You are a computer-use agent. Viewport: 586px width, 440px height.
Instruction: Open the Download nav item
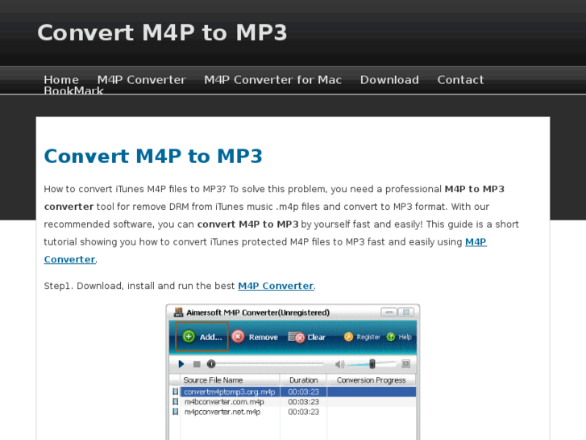point(389,80)
